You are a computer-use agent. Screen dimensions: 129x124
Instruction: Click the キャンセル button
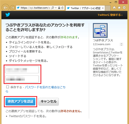(x=49, y=102)
